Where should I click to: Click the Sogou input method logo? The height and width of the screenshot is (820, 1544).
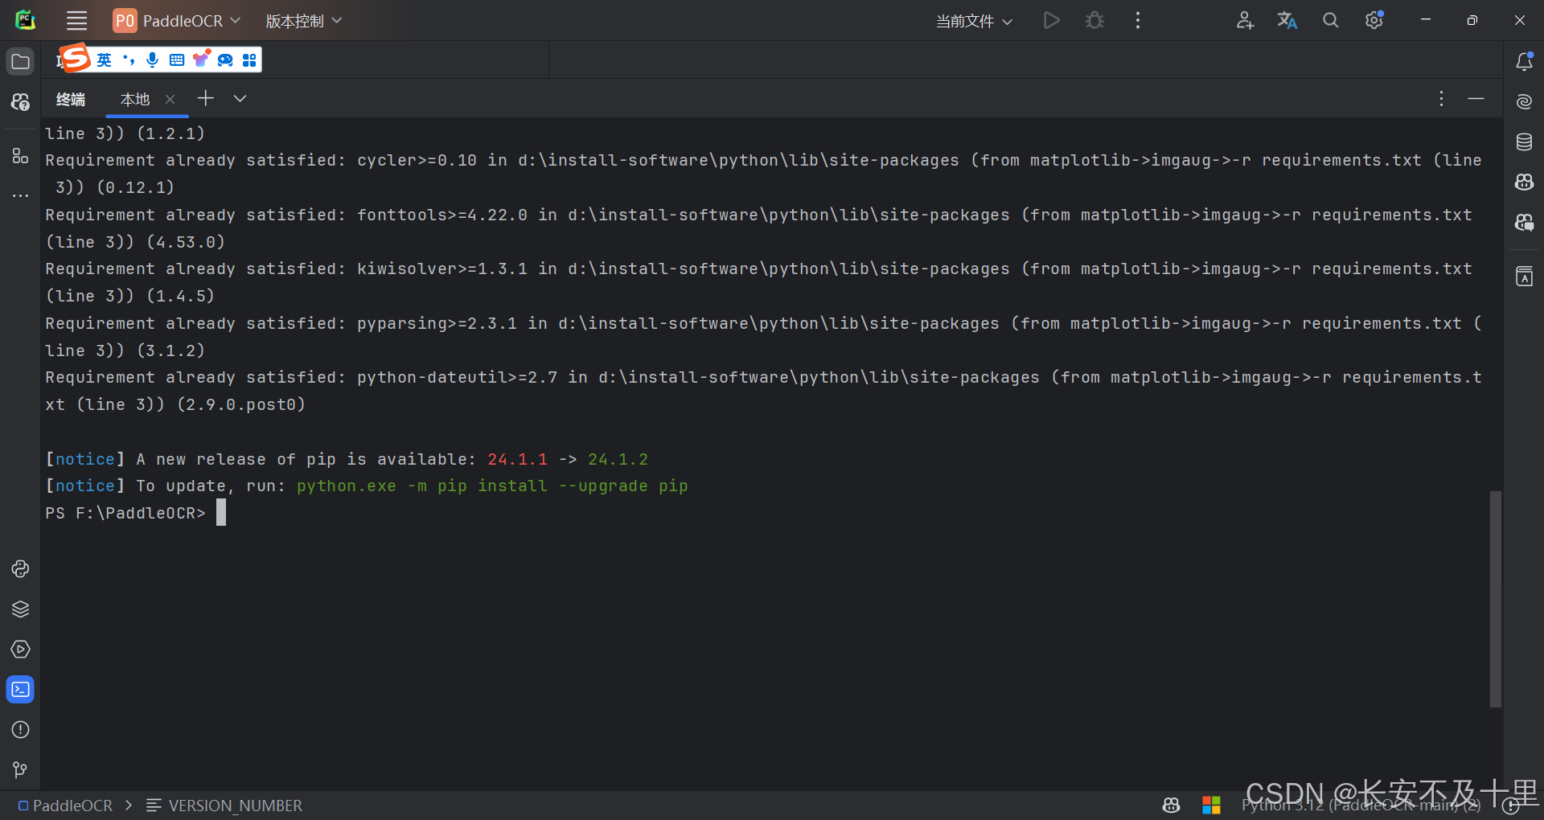(x=76, y=58)
